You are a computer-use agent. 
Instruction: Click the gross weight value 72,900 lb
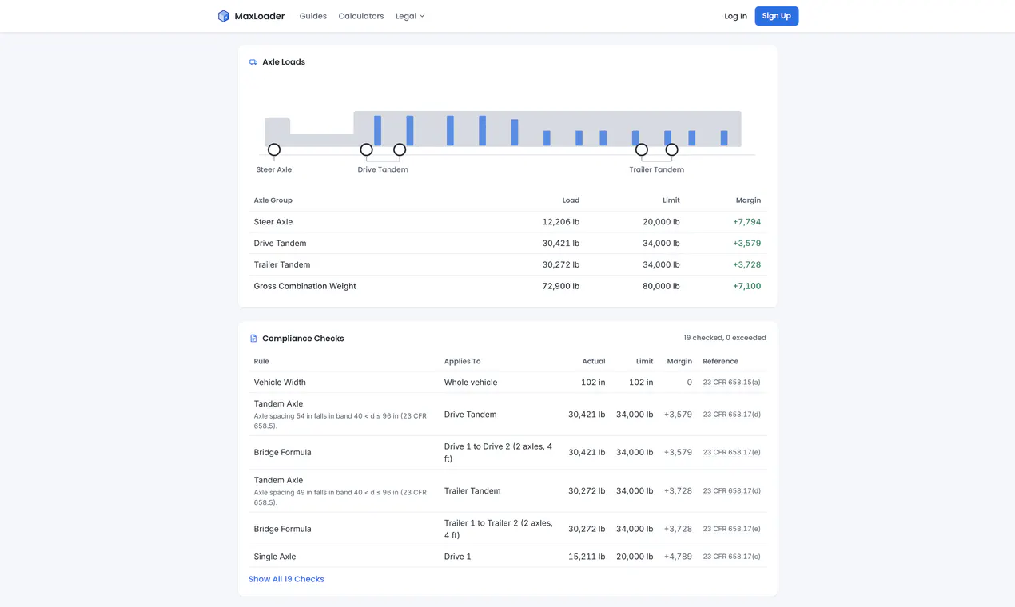[x=561, y=286]
